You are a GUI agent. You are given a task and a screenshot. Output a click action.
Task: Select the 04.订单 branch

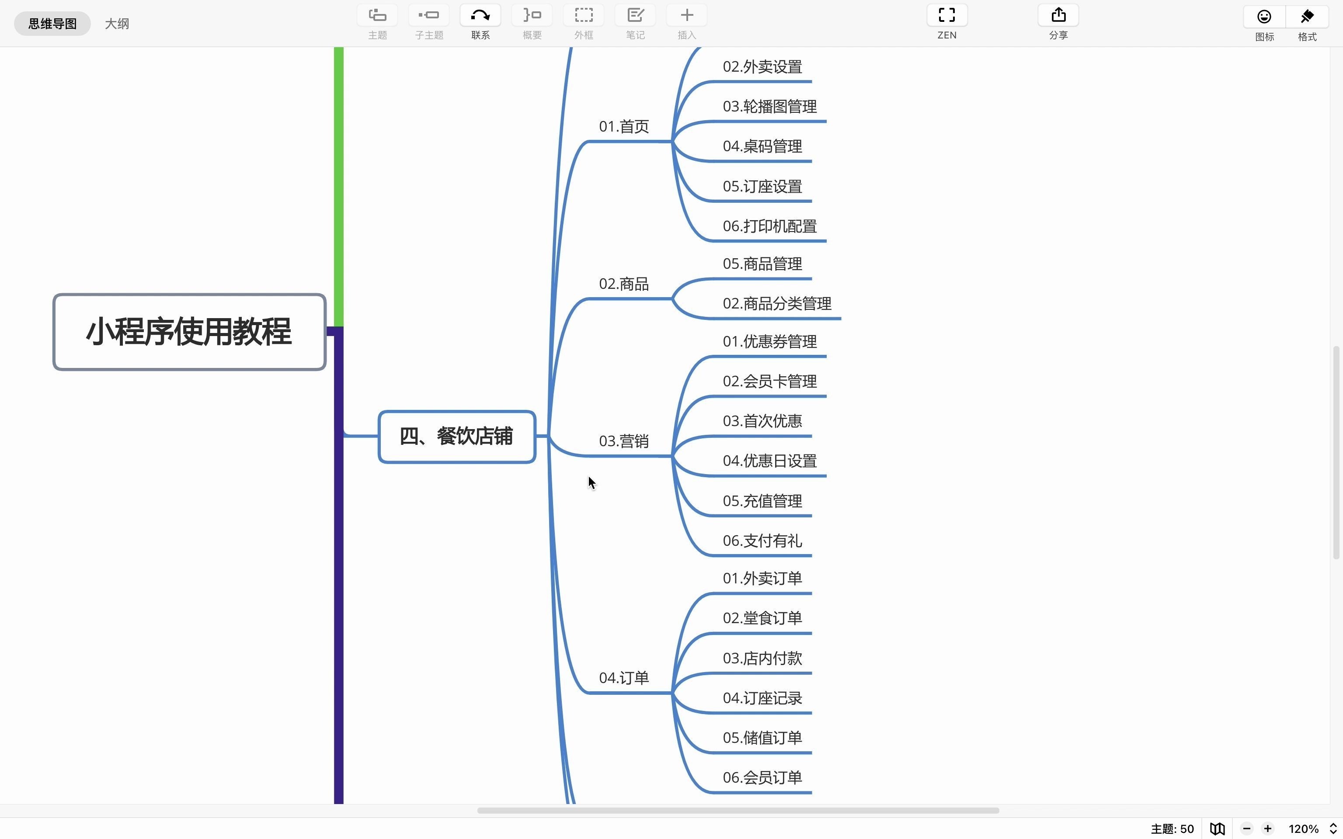[624, 678]
